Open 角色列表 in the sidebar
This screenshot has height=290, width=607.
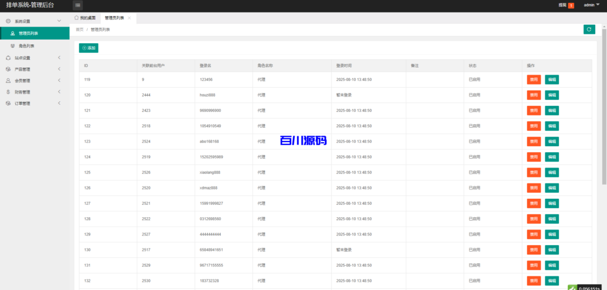[x=27, y=46]
